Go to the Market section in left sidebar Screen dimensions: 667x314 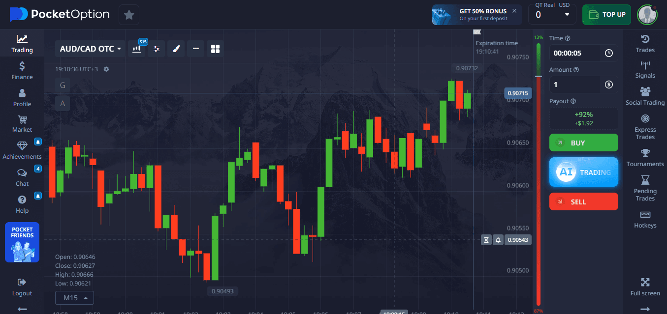(x=22, y=124)
